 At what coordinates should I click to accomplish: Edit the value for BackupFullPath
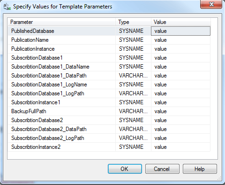(180, 111)
